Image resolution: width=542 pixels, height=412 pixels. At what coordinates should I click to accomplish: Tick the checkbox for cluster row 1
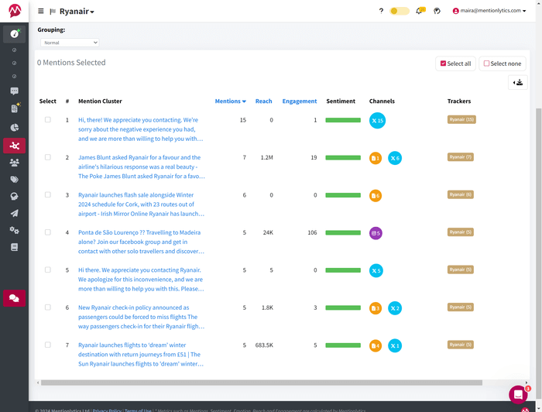[x=48, y=119]
